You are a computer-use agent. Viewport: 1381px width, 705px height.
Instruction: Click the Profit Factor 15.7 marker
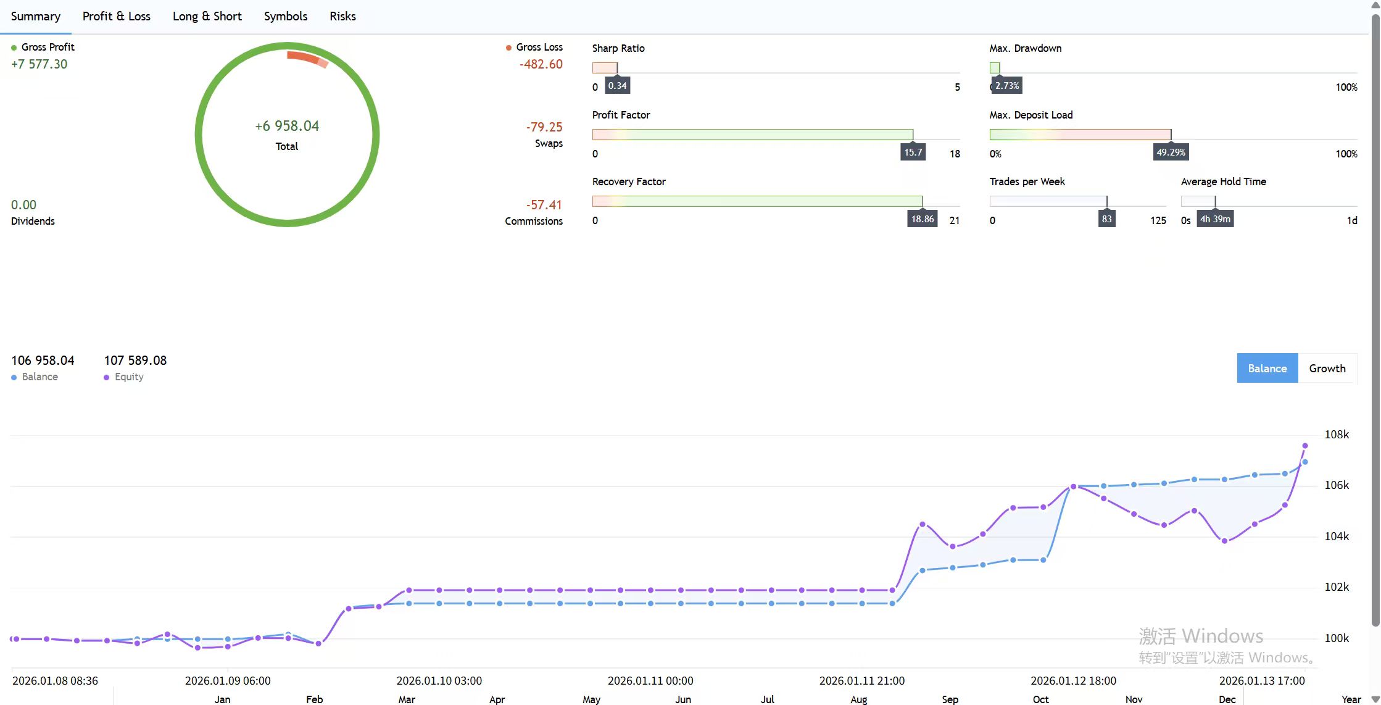coord(913,152)
